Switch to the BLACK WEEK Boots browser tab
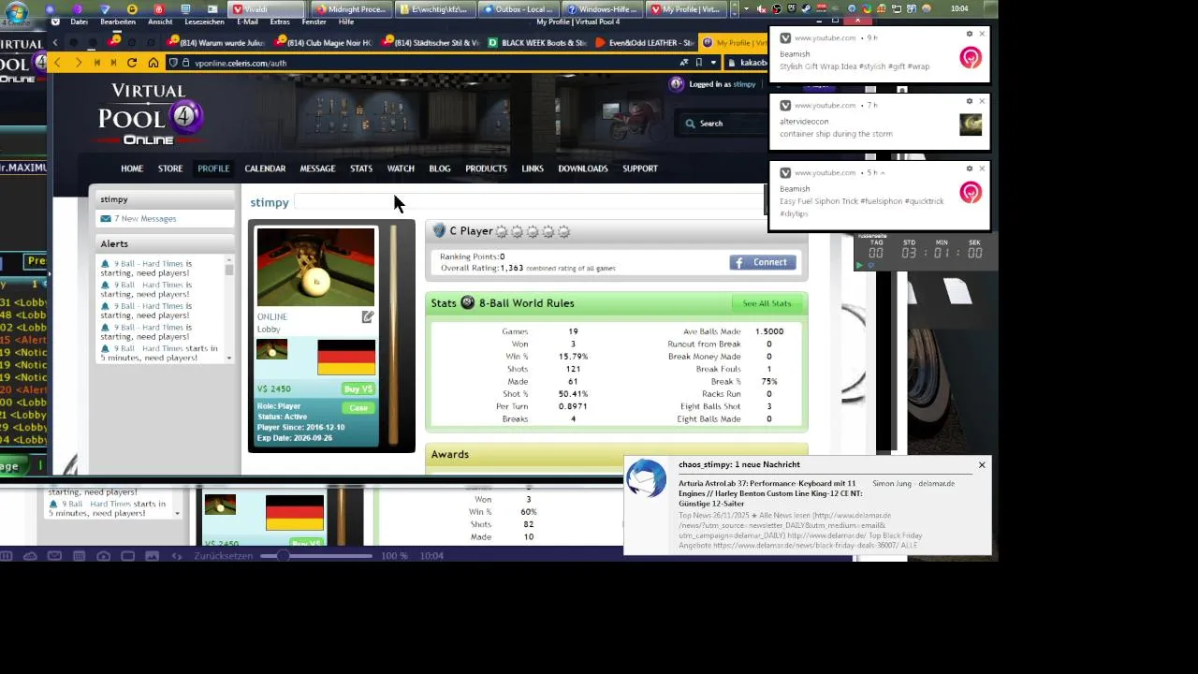 click(537, 42)
